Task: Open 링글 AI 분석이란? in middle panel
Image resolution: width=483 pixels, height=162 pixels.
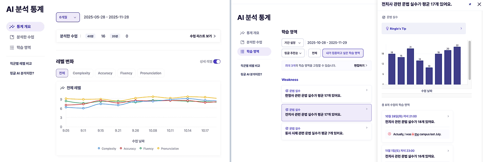Action: pyautogui.click(x=251, y=74)
